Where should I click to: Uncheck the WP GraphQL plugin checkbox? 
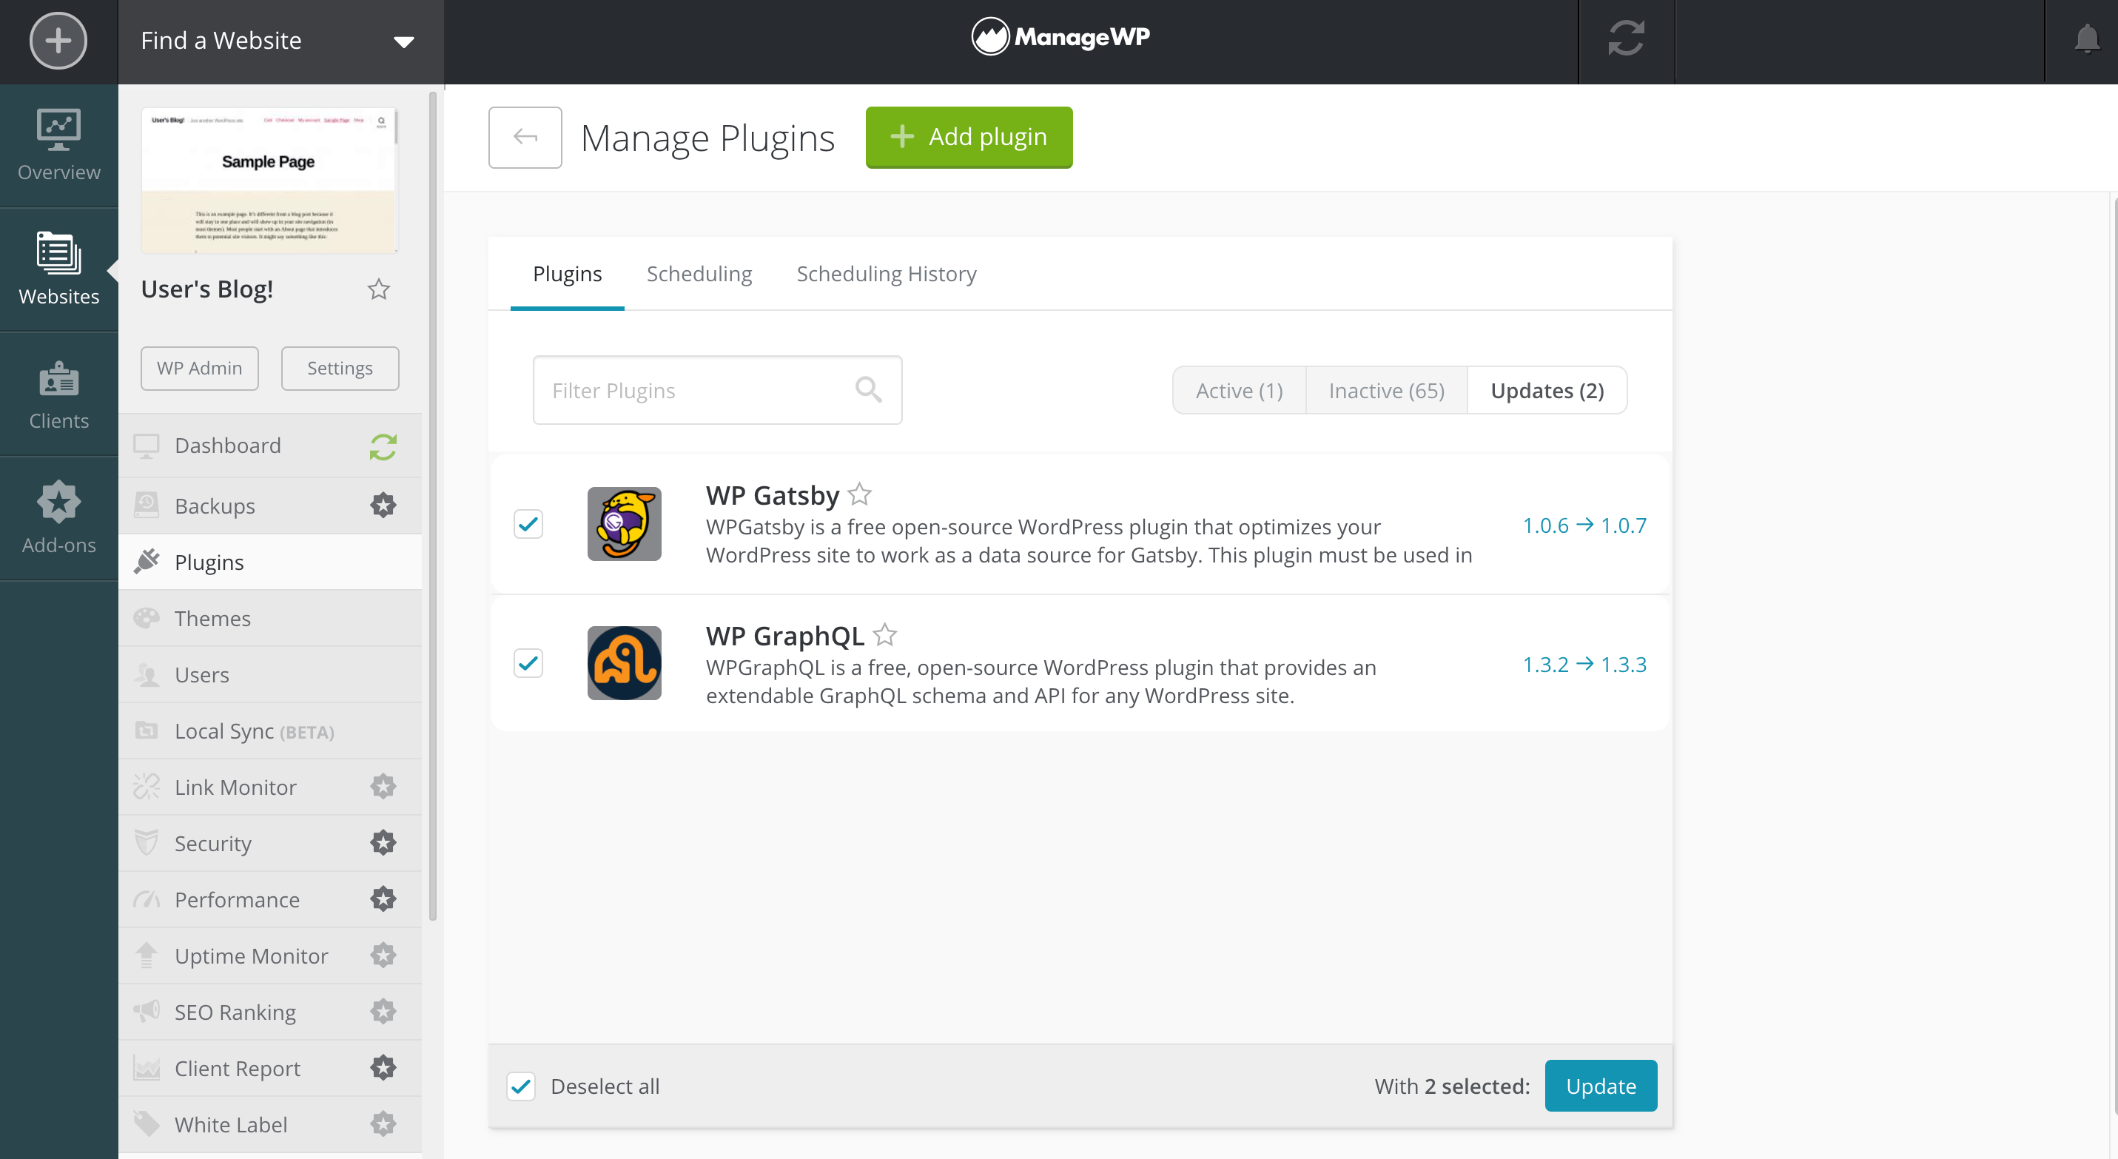(528, 663)
